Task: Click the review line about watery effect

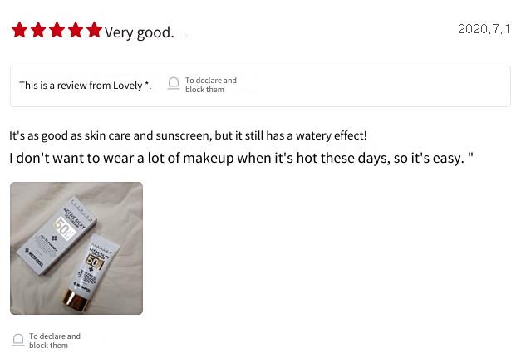Action: point(188,135)
